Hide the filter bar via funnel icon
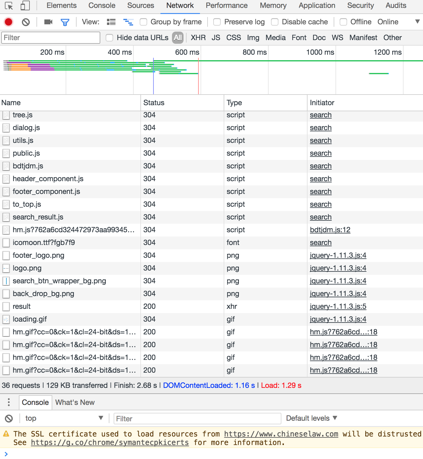 pos(65,22)
